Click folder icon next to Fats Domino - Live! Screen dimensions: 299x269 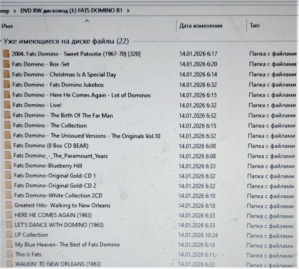[x=8, y=105]
